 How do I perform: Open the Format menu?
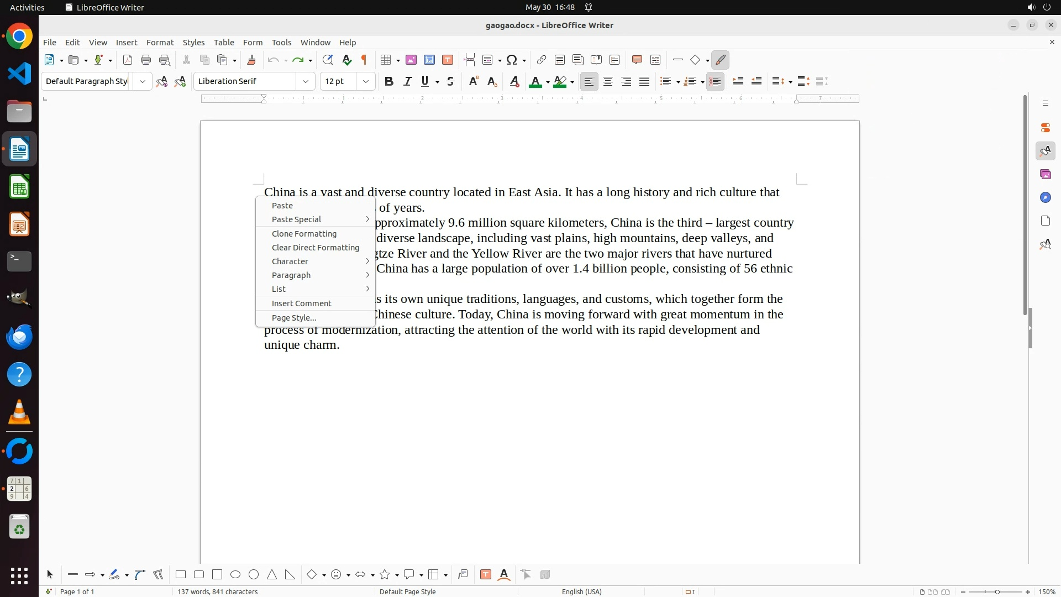[160, 43]
